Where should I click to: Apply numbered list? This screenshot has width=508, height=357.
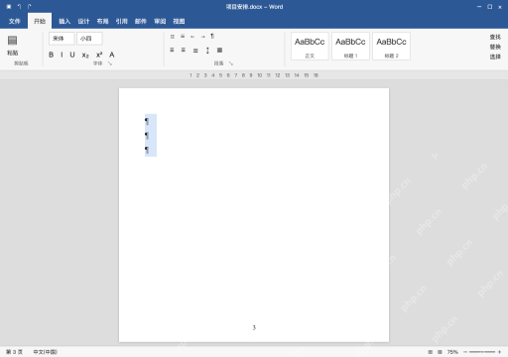(x=183, y=37)
